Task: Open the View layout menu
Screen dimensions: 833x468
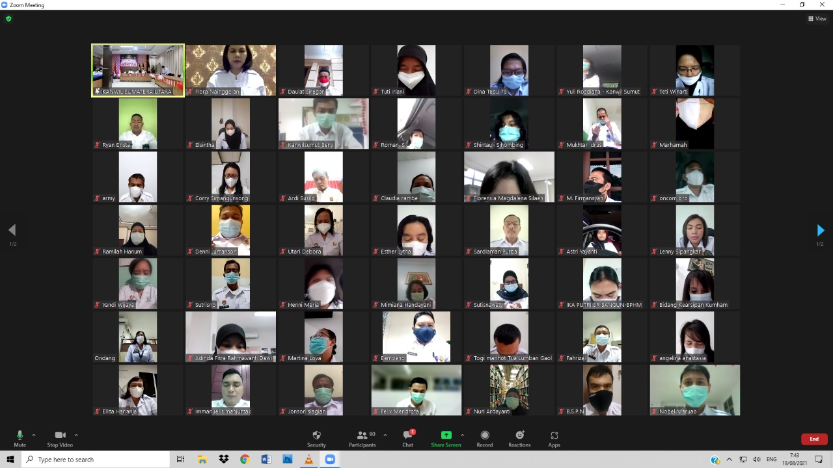Action: [817, 19]
